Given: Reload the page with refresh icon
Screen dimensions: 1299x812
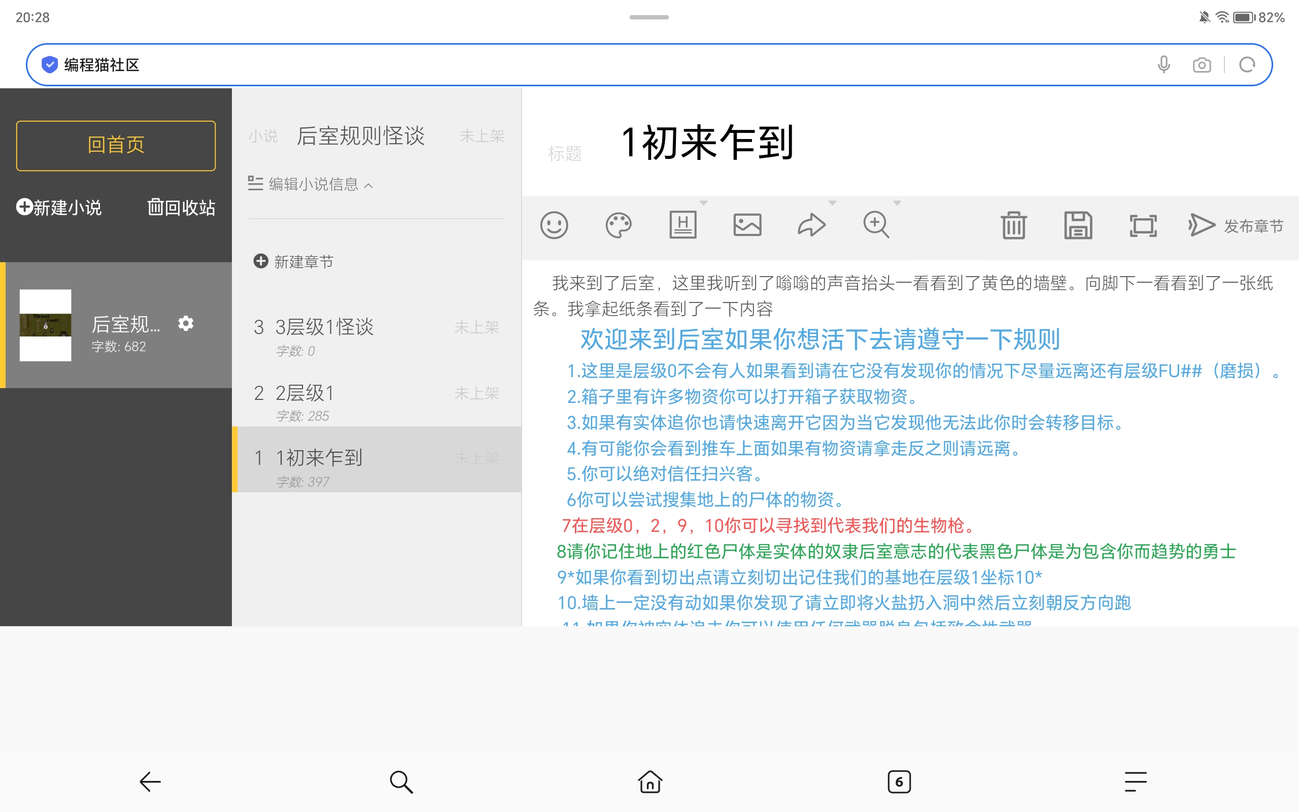Looking at the screenshot, I should [x=1247, y=64].
